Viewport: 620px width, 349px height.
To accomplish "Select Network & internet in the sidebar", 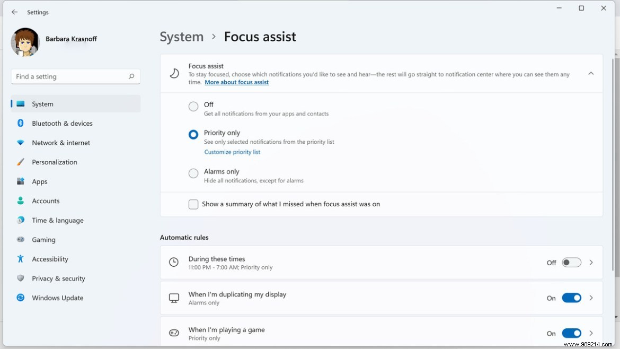I will click(60, 142).
